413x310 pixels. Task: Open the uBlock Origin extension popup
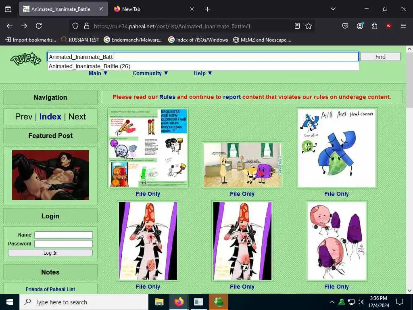[388, 26]
